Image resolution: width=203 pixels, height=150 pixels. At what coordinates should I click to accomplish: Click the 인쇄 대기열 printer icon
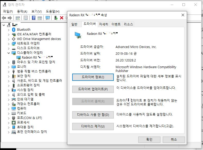click(14, 99)
